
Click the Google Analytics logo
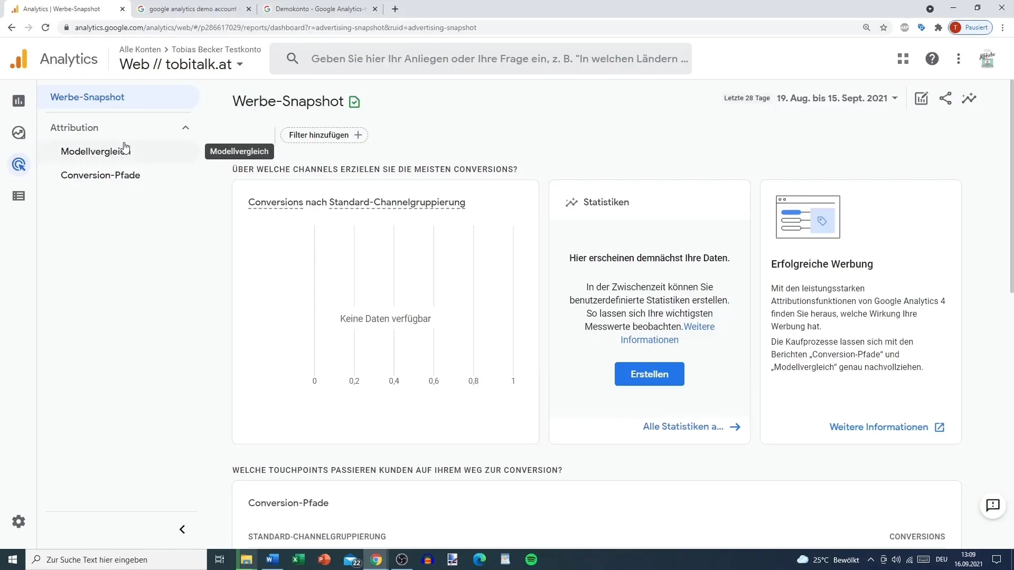[18, 59]
